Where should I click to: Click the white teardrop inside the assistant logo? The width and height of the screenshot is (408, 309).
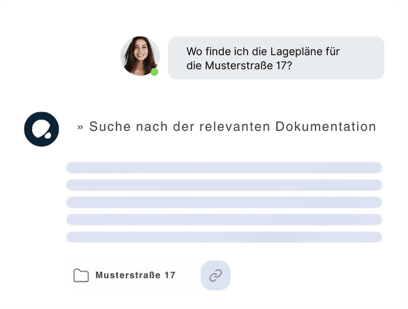pos(46,135)
